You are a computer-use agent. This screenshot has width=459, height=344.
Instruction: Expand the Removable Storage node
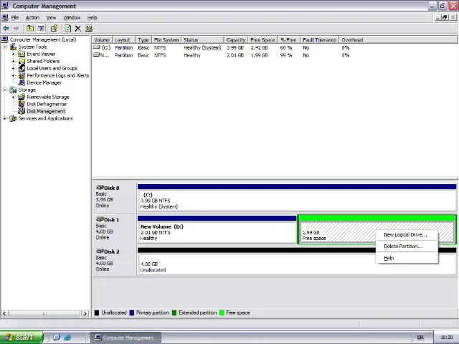click(x=13, y=97)
